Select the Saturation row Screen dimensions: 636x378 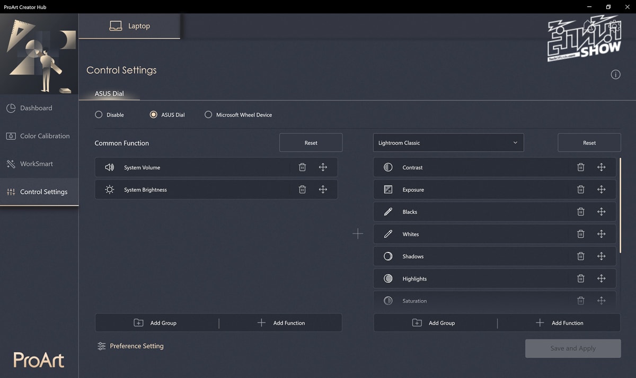pos(495,300)
